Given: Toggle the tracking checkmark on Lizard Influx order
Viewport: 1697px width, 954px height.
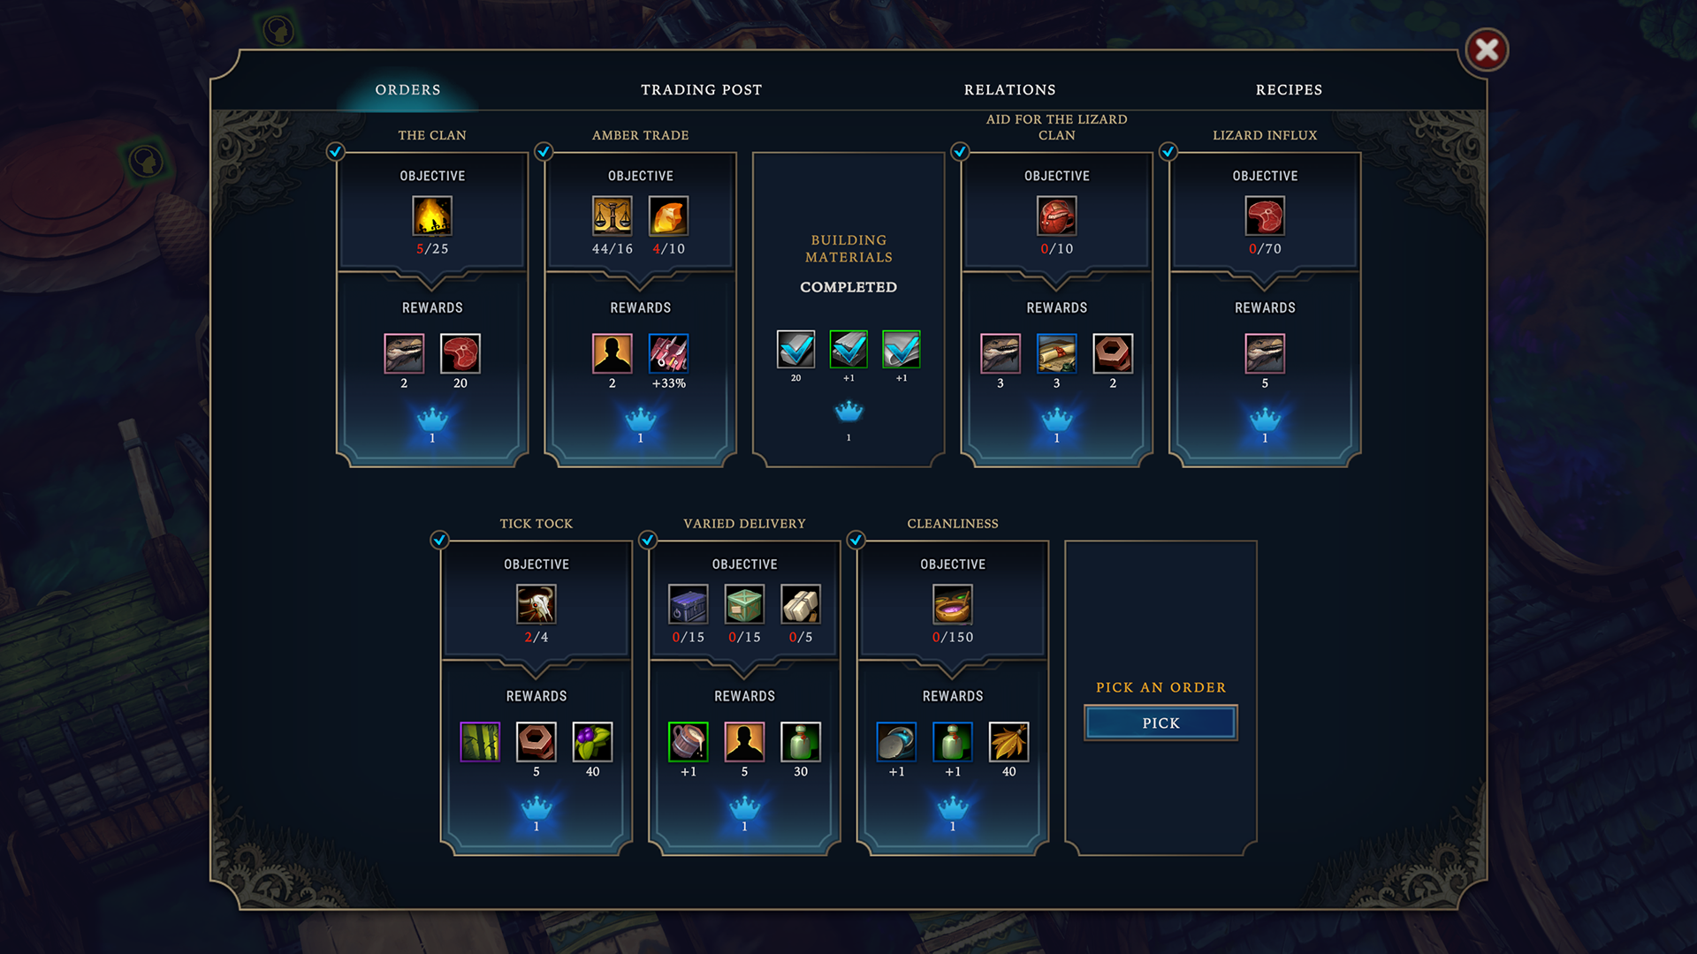Looking at the screenshot, I should pos(1168,151).
